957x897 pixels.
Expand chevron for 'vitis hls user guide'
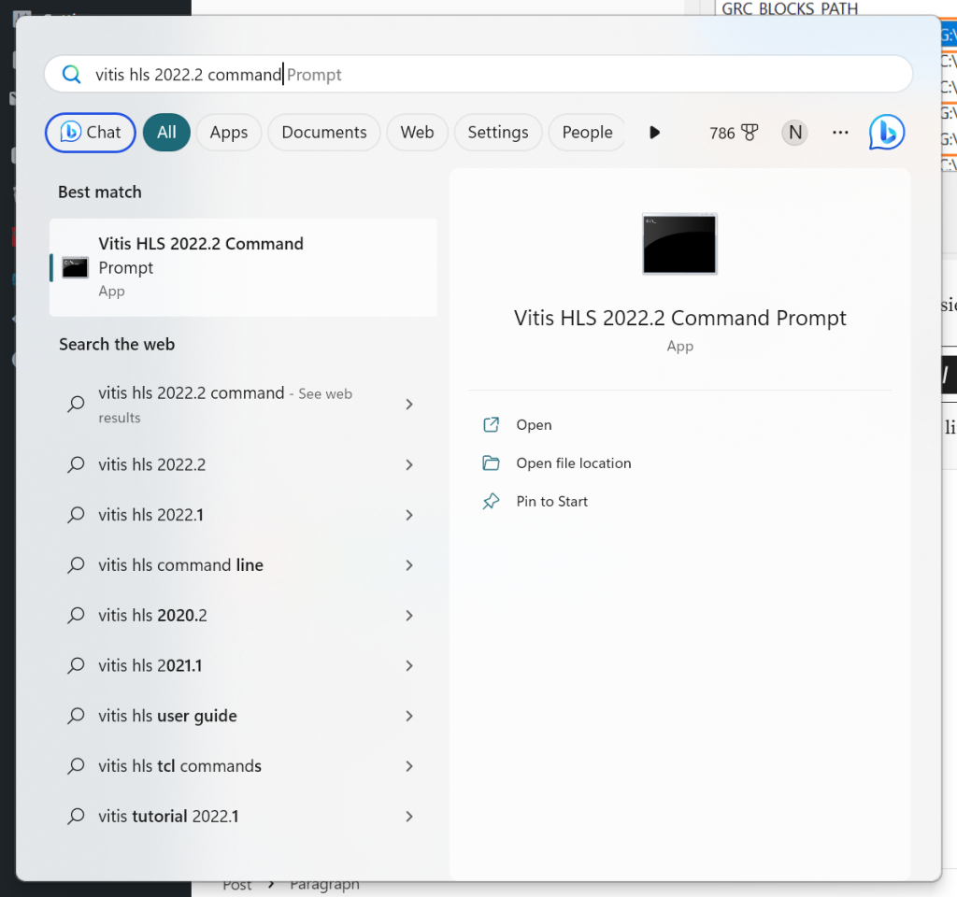tap(409, 716)
